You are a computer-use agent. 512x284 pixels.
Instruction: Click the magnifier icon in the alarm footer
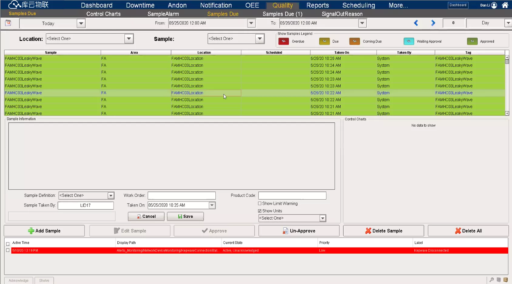[492, 280]
